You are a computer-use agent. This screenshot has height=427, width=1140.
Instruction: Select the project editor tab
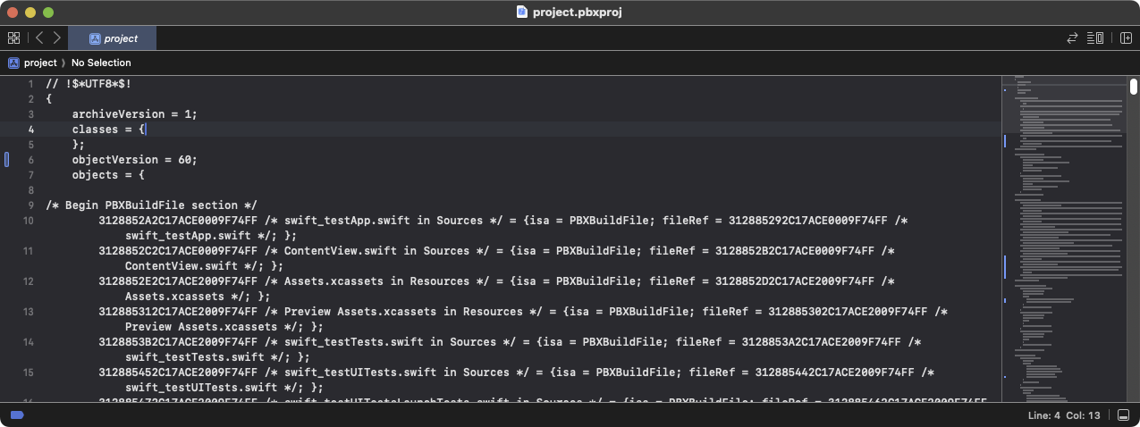click(x=113, y=38)
